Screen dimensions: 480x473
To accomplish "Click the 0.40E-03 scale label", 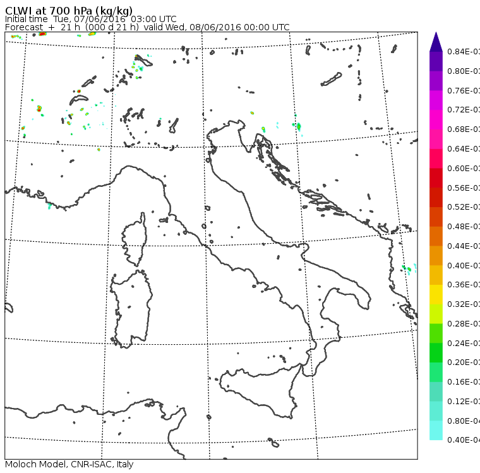I will [x=464, y=265].
